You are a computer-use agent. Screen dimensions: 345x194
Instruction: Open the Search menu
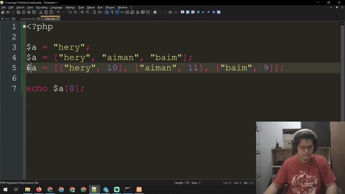20,8
